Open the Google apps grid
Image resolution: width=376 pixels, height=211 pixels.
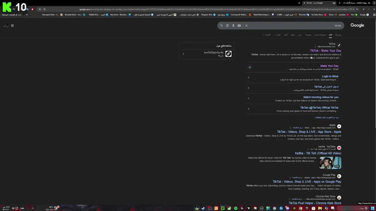12,25
